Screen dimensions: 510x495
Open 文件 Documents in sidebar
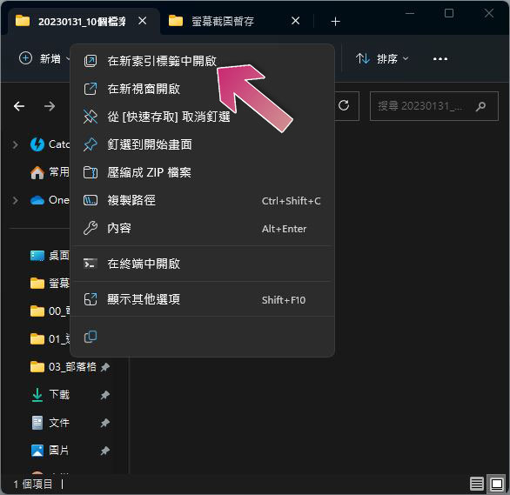pos(50,423)
